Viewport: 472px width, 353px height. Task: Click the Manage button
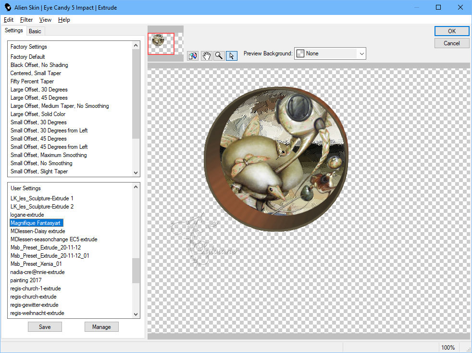(101, 327)
